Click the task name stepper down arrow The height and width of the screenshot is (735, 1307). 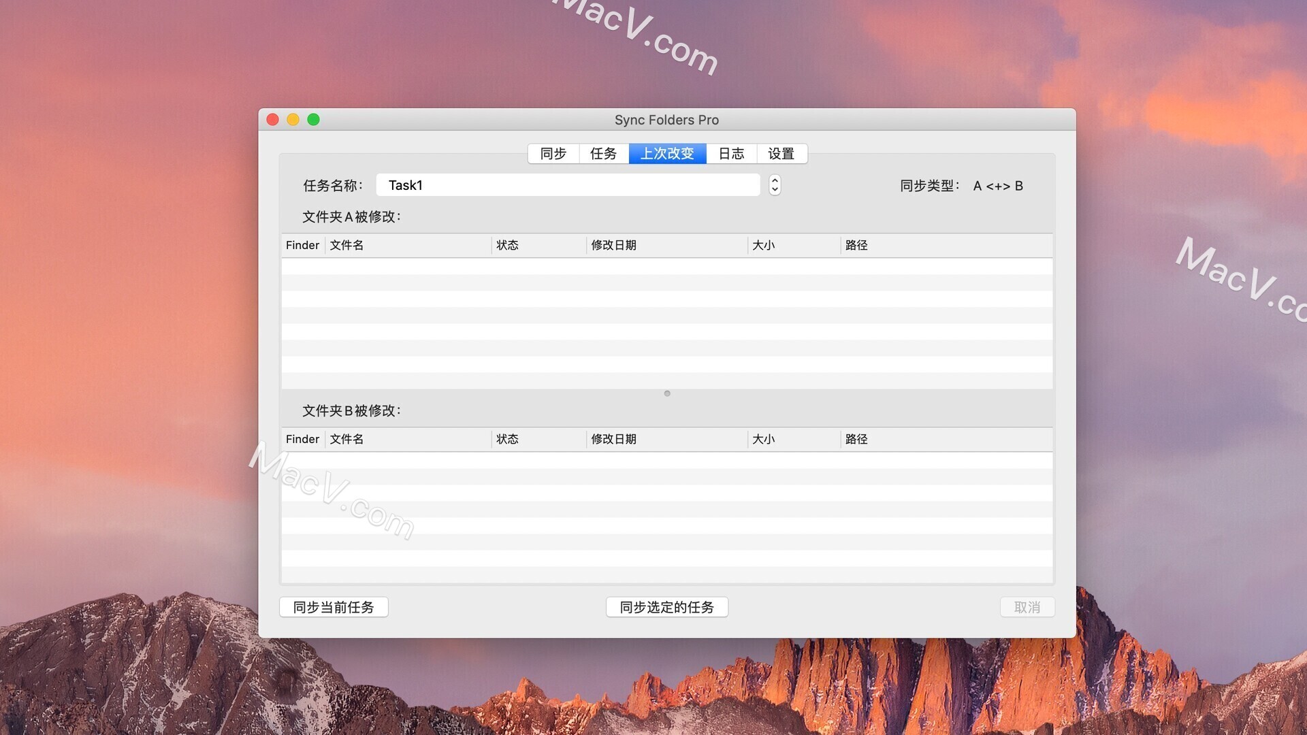pyautogui.click(x=774, y=190)
